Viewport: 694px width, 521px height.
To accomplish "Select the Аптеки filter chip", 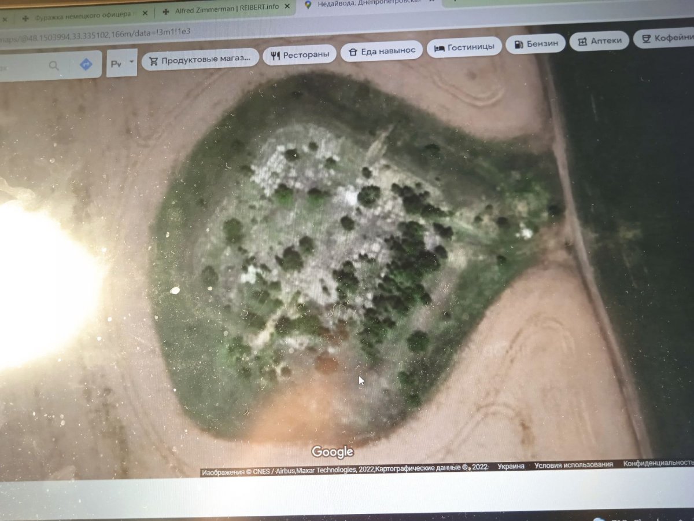I will pos(599,41).
